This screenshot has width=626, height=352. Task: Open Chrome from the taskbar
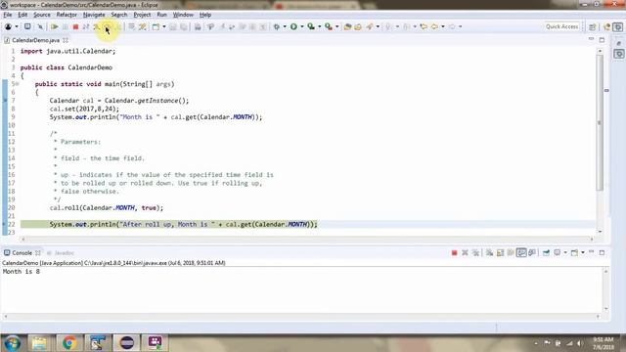(69, 343)
